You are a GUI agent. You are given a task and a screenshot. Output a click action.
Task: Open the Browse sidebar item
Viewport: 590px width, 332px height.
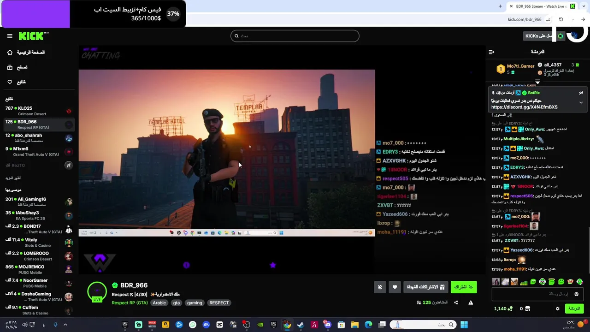coord(18,67)
